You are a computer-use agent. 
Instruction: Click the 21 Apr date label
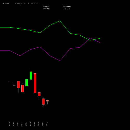[18, 124]
